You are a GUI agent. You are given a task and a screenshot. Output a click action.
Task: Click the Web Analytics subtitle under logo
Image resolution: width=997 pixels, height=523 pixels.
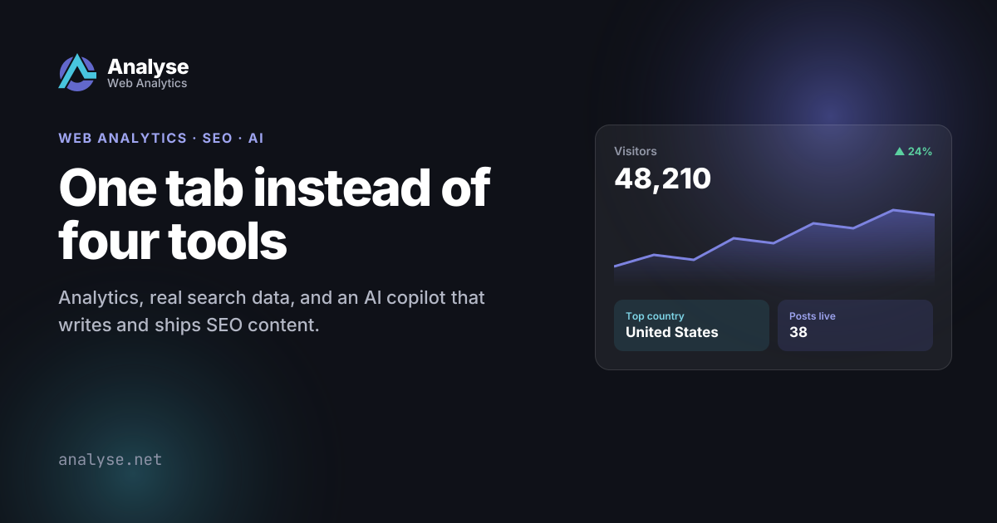click(147, 83)
